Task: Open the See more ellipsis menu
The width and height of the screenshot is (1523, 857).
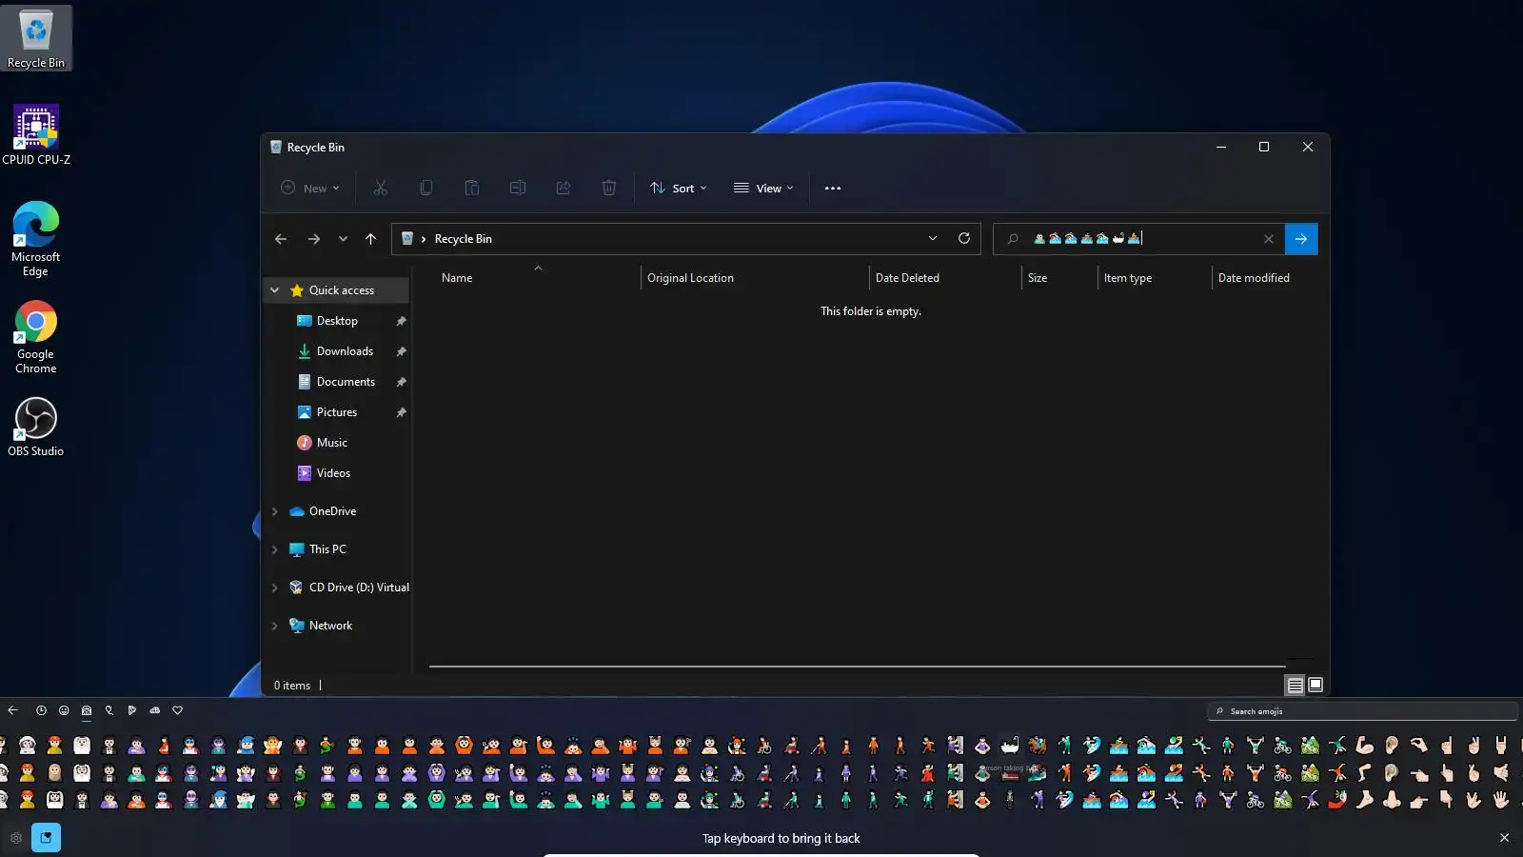Action: [x=833, y=188]
